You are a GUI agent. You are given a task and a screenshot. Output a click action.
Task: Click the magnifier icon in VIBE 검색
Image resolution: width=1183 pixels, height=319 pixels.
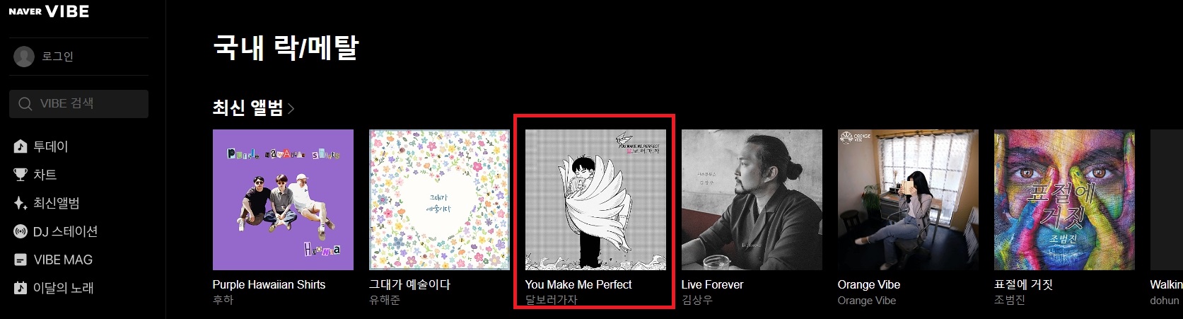pos(25,104)
